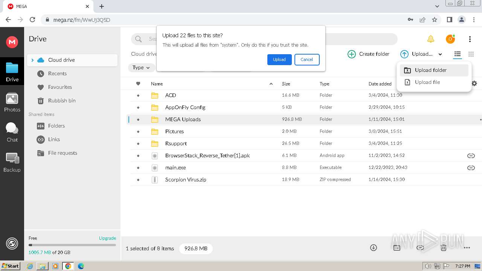The image size is (482, 271).
Task: Click the storage usage bar
Action: tap(72, 245)
